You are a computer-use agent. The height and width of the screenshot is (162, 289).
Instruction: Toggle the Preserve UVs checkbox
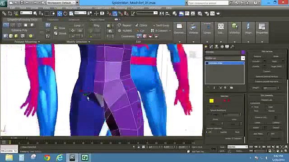[252, 117]
